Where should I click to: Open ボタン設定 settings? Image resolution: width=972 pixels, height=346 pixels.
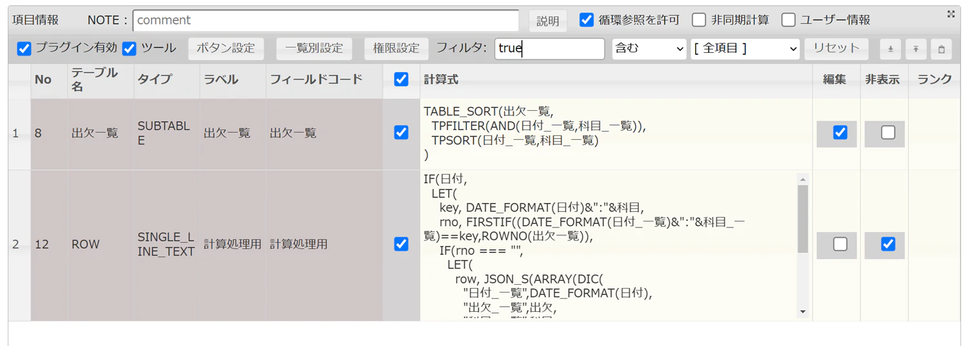point(226,49)
